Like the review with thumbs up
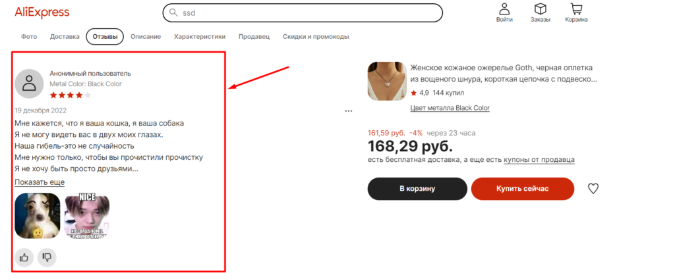 click(x=24, y=257)
